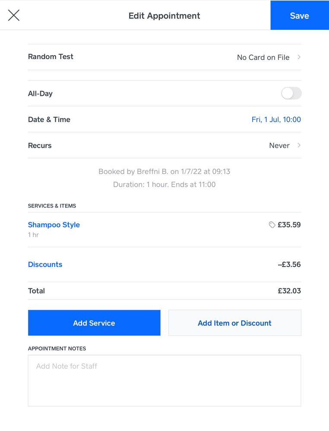Click the All-Day row label
The width and height of the screenshot is (329, 431).
point(40,94)
